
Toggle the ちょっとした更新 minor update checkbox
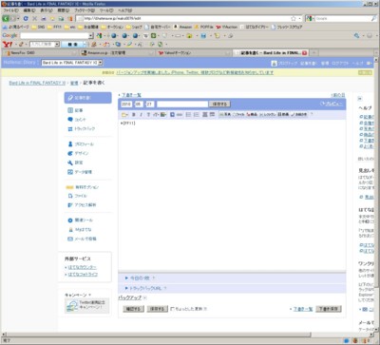click(x=173, y=309)
